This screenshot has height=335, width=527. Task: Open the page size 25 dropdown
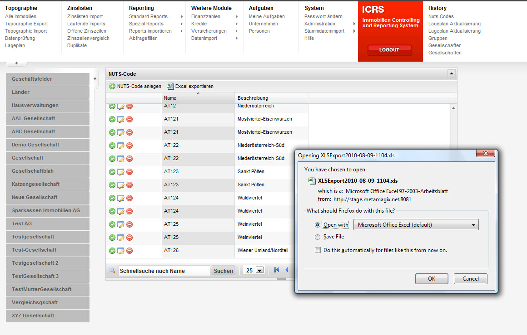tap(260, 270)
